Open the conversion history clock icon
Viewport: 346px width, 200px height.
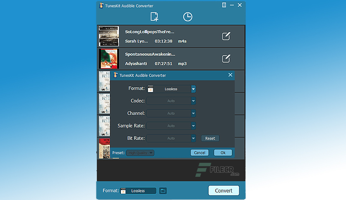187,17
